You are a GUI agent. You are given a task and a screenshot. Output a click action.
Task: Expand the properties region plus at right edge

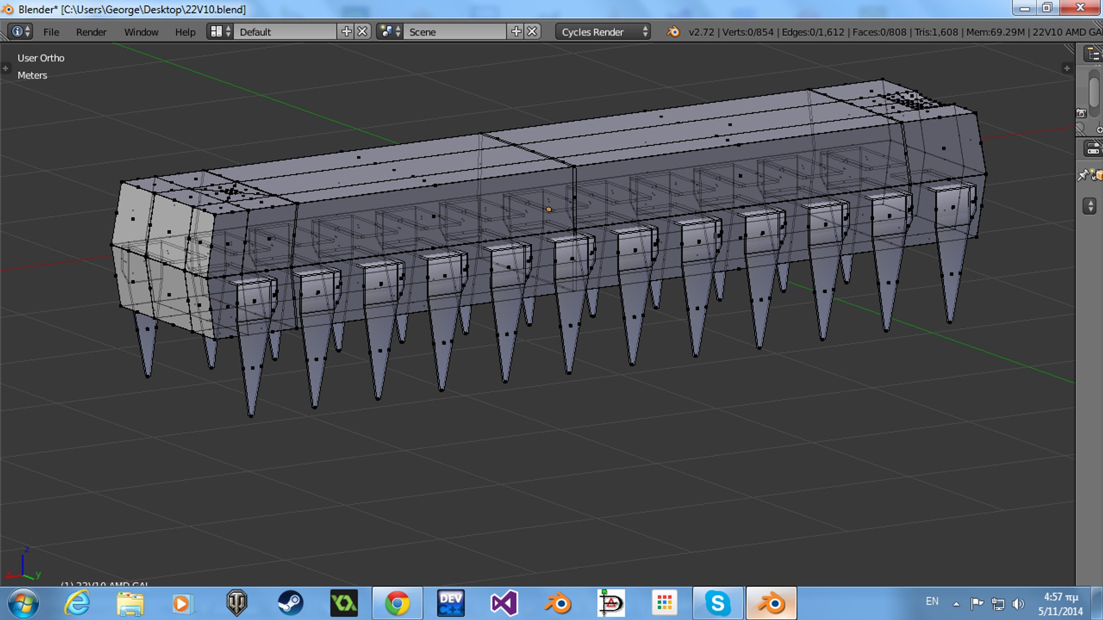1067,68
